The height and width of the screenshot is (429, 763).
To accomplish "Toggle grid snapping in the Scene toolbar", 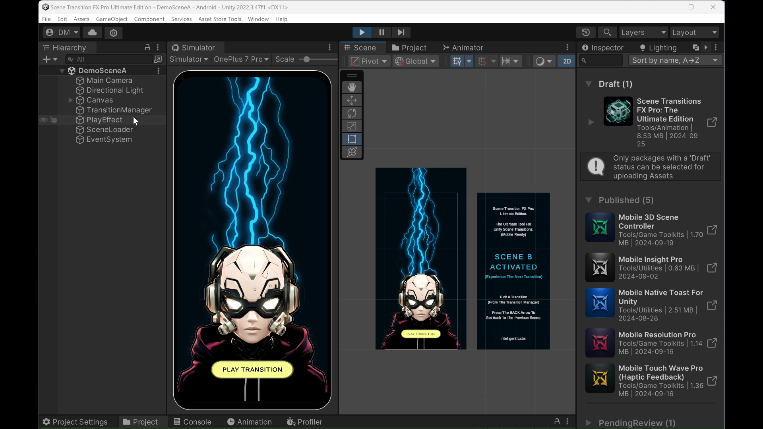I will [482, 61].
